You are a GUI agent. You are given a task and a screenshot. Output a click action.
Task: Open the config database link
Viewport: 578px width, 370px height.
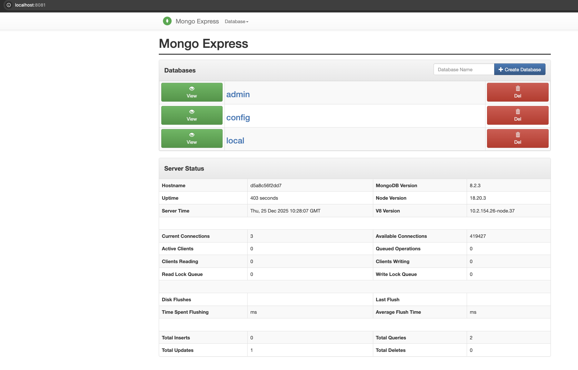238,117
